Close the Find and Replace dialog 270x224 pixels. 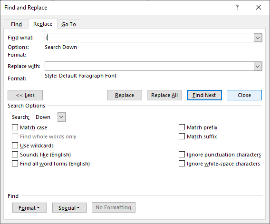pyautogui.click(x=259, y=7)
